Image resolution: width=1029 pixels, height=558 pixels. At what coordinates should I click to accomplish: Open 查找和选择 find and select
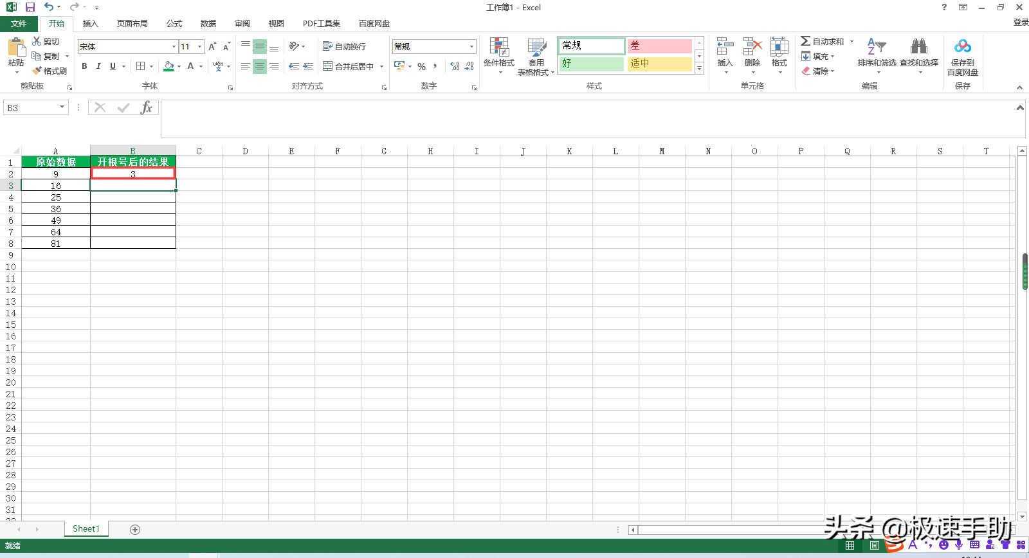919,55
